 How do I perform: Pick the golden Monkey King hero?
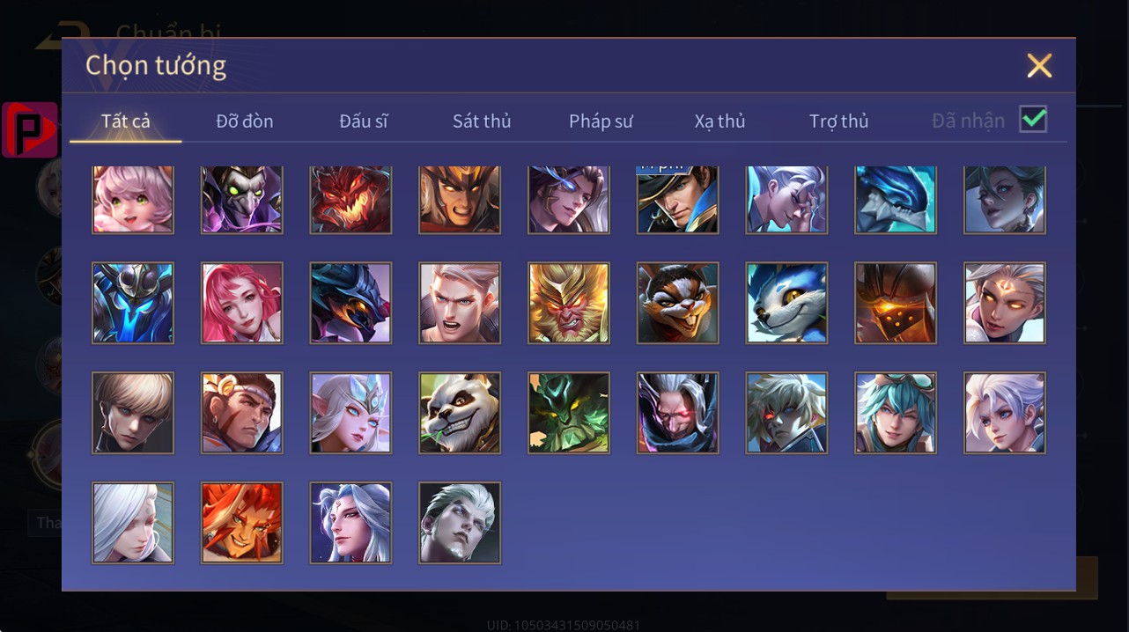point(569,303)
